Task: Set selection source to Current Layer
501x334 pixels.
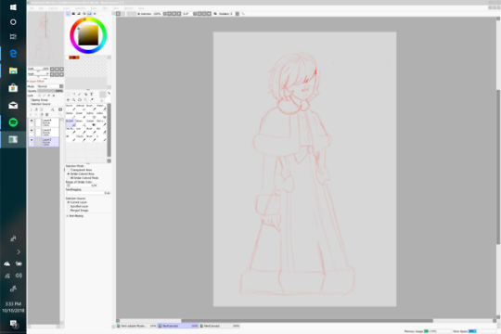Action: [68, 202]
